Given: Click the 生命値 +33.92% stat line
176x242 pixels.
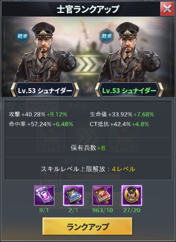Looking at the screenshot, I should coord(122,115).
